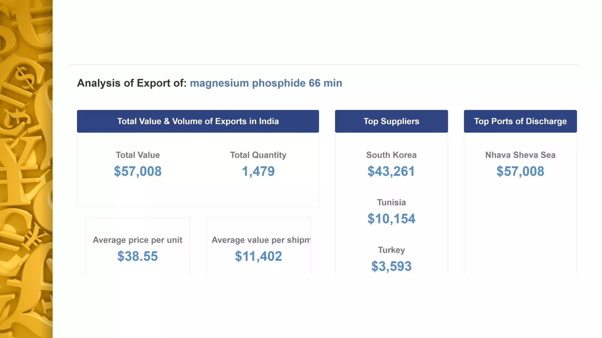
Task: Click the Tunisia supplier name
Action: (x=391, y=202)
